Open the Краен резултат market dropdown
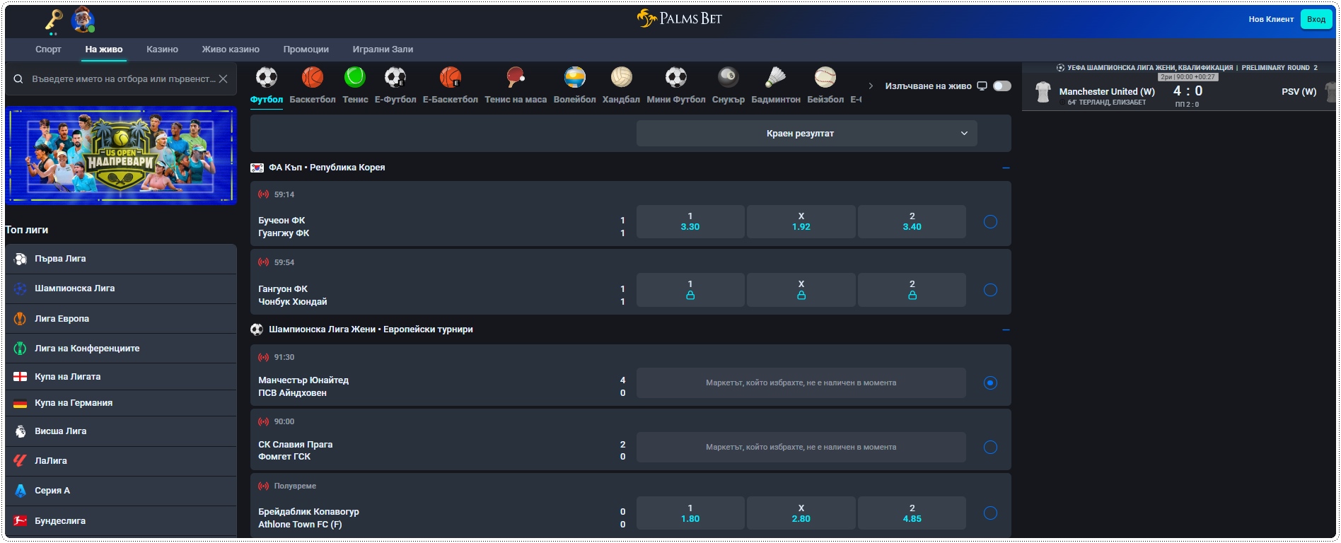 (807, 134)
